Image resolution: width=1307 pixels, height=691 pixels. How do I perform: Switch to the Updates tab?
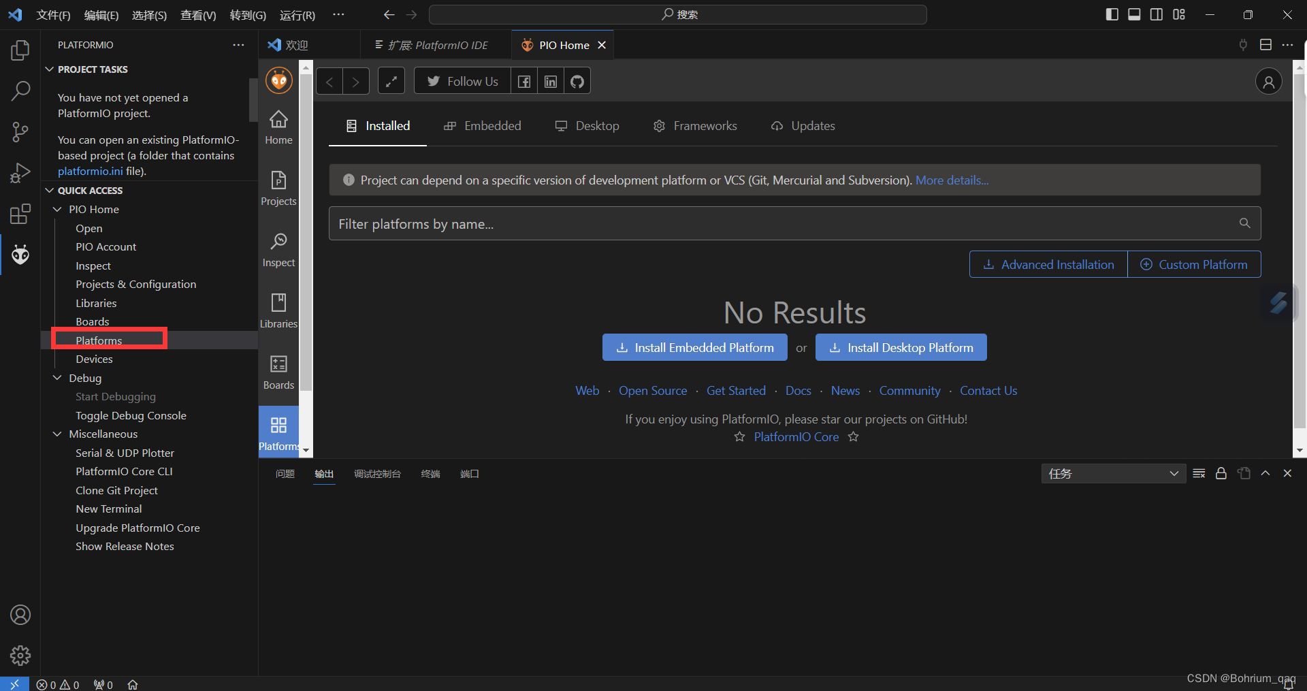[x=803, y=126]
